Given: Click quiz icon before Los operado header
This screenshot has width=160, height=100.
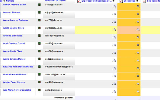Looking at the screenshot, I should click(x=144, y=1).
